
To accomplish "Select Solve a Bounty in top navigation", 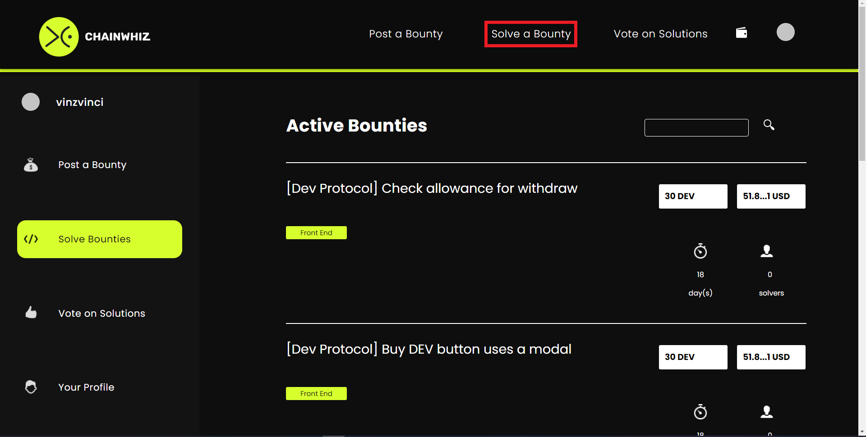I will (x=531, y=34).
